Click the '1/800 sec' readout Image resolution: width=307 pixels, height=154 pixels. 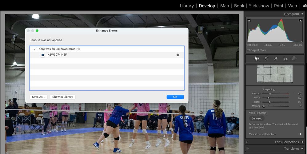click(297, 45)
